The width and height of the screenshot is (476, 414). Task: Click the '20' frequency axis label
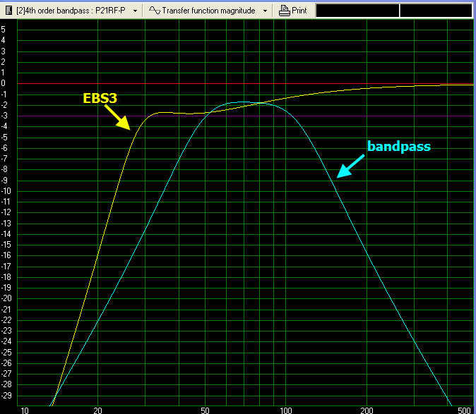click(x=97, y=410)
